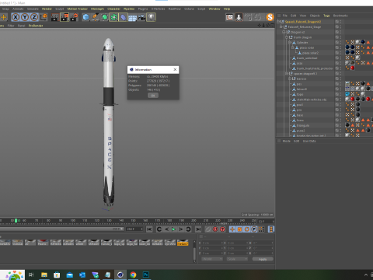The width and height of the screenshot is (373, 280).
Task: Toggle scale keyframe recording
Action: tap(239, 229)
